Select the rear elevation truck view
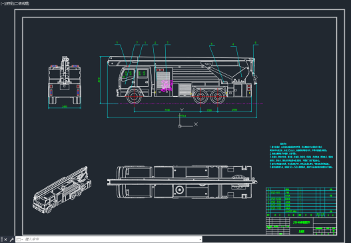 click(x=65, y=80)
